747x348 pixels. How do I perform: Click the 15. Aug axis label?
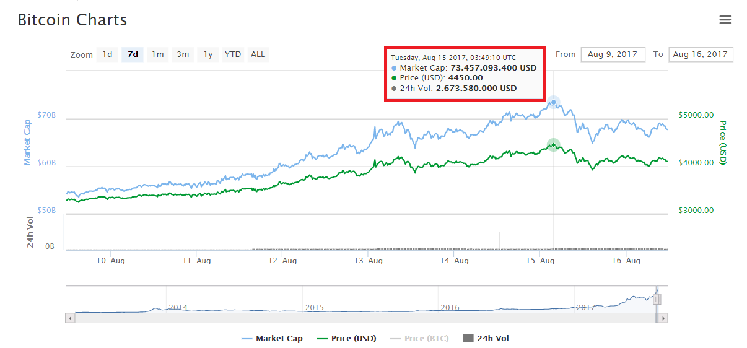click(x=540, y=261)
